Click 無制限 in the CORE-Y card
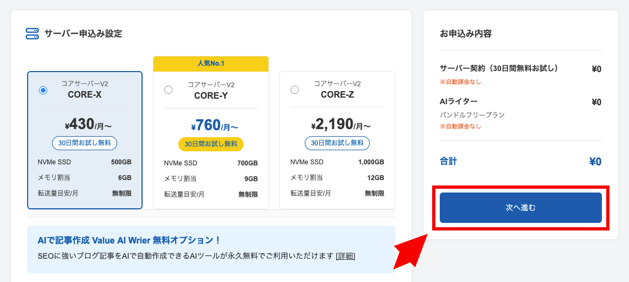This screenshot has height=282, width=629. [x=248, y=195]
